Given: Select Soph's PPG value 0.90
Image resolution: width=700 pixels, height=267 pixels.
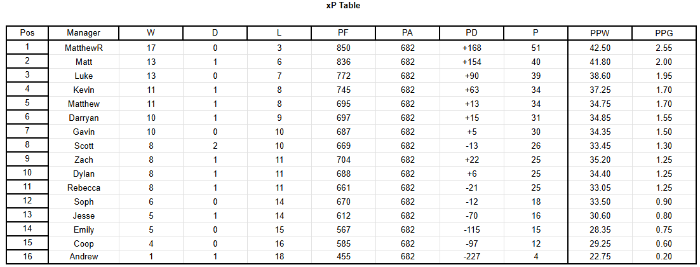Looking at the screenshot, I should [x=663, y=202].
